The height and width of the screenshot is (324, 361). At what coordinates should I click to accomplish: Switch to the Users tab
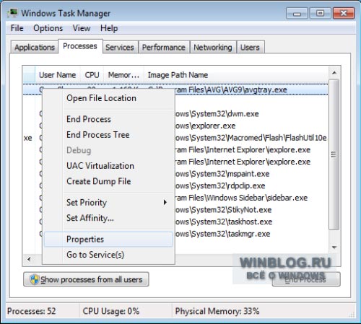pyautogui.click(x=250, y=47)
